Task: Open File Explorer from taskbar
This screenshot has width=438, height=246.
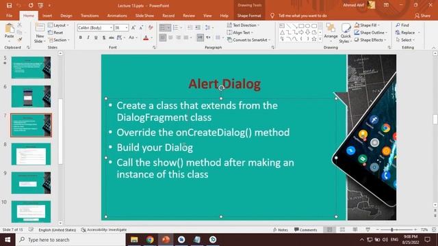Action: (x=134, y=240)
